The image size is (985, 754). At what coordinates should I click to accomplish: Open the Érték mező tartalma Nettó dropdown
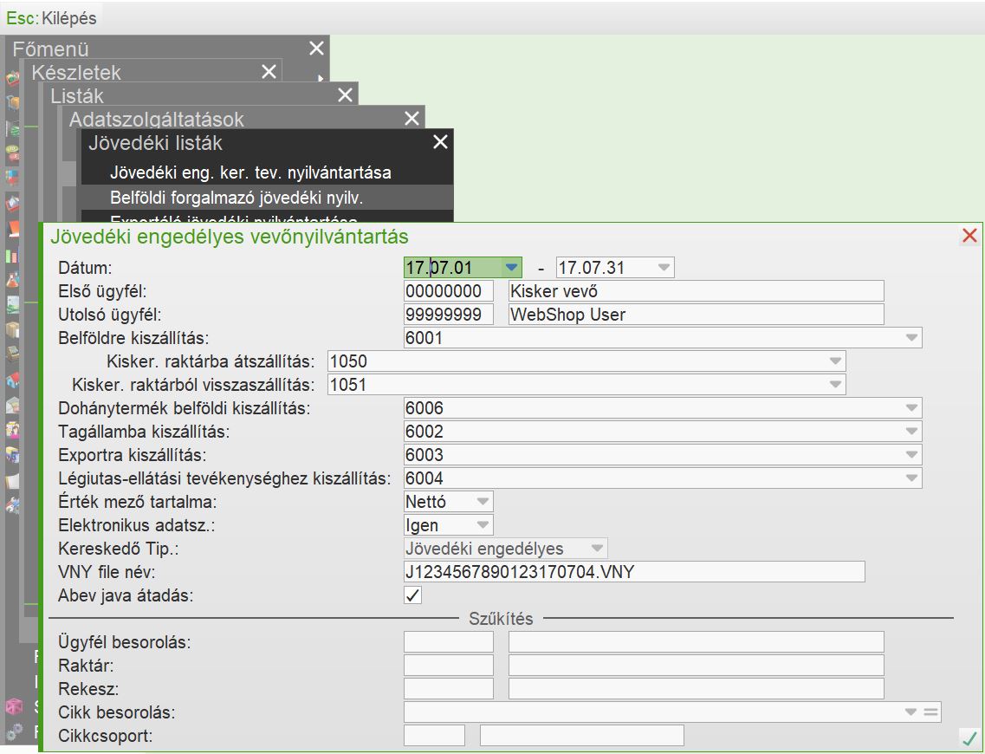click(483, 502)
